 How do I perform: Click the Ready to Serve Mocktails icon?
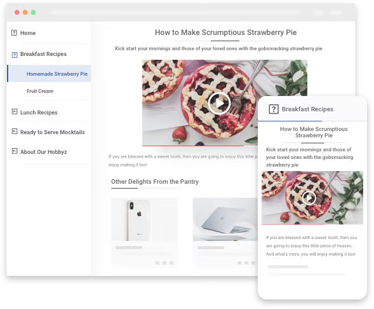[15, 132]
